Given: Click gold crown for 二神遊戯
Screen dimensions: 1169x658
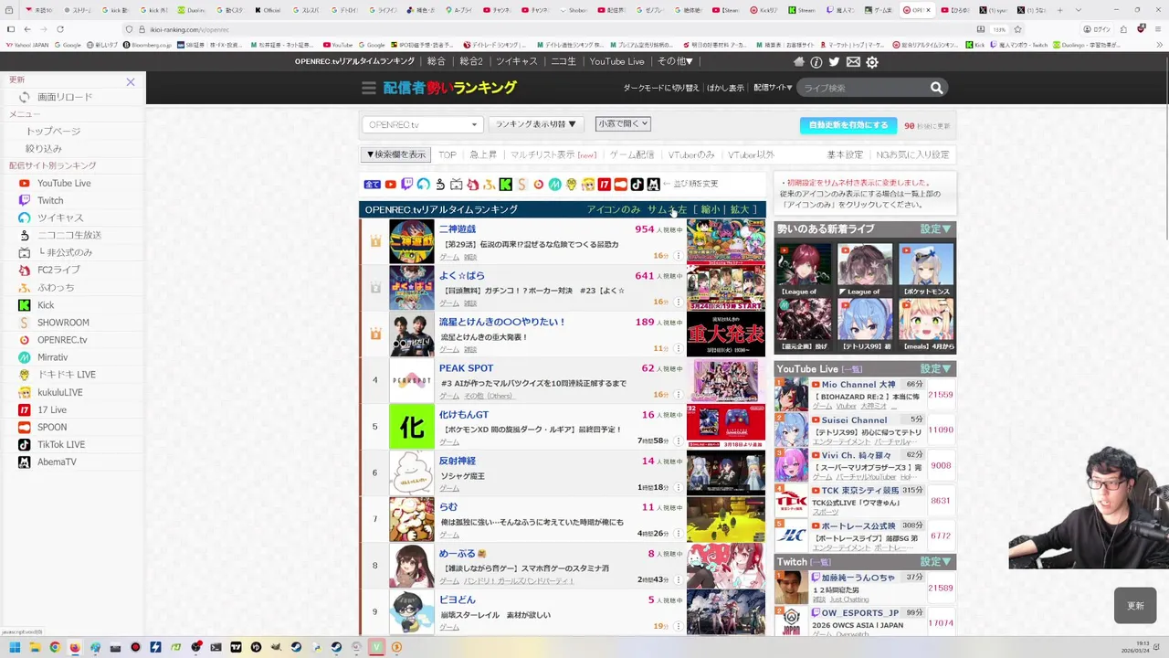Looking at the screenshot, I should (375, 241).
